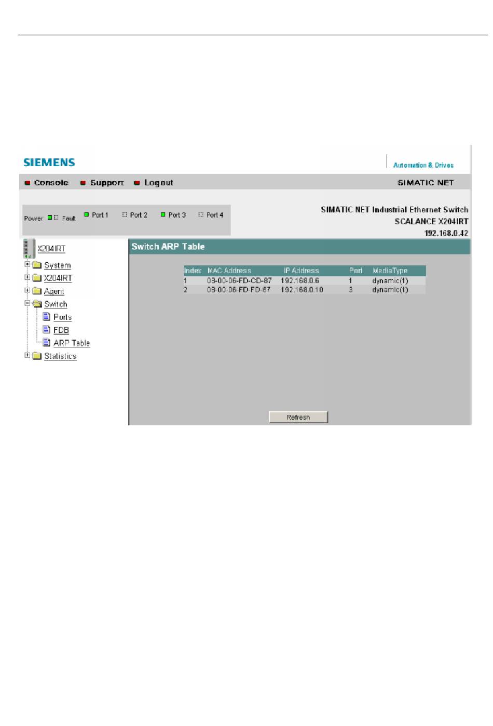Open the Ports tree link

coord(62,317)
